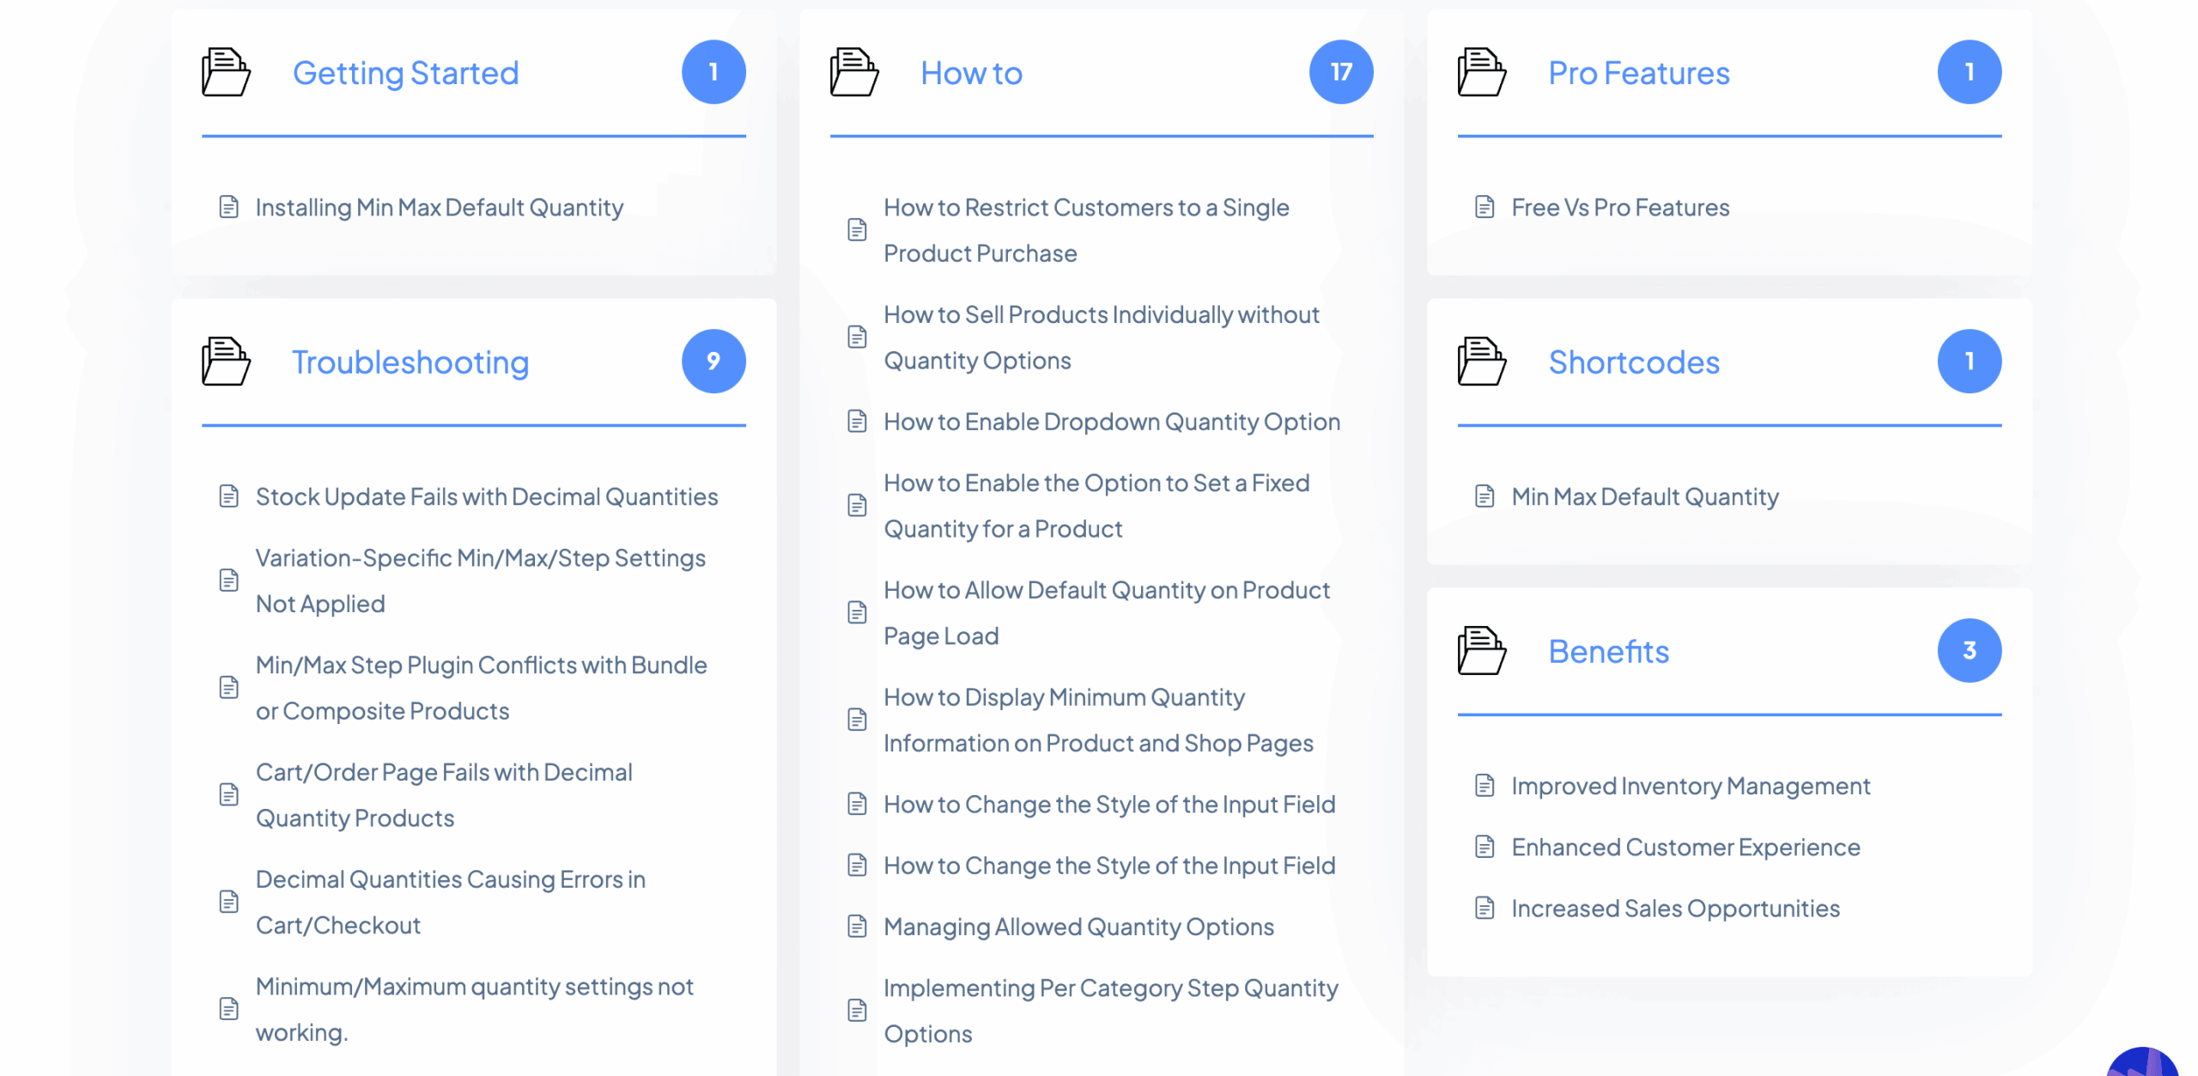
Task: Open Increased Sales Opportunities article
Action: coord(1675,909)
